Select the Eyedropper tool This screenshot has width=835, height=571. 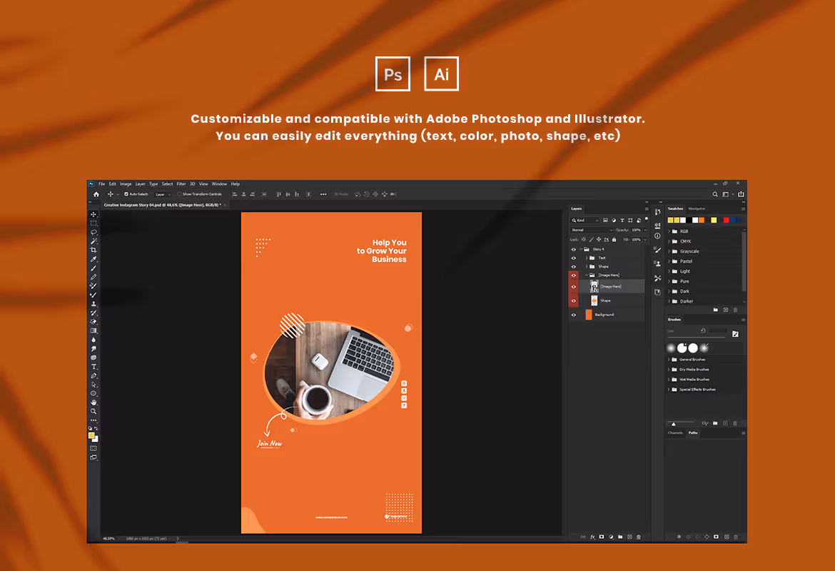coord(93,259)
